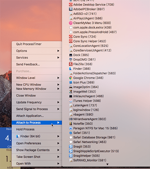Click Send Feedback… menu item
This screenshot has height=169, width=150.
coord(37,64)
